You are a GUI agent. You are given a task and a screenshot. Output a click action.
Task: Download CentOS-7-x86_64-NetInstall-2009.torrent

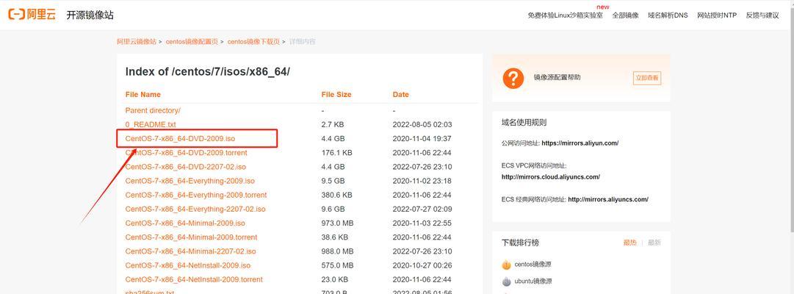194,280
